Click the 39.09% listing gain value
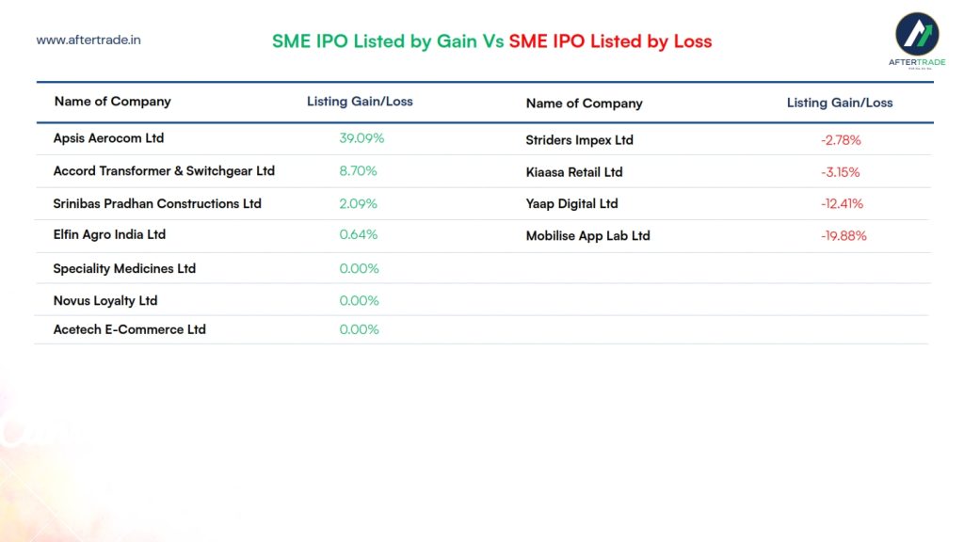 pyautogui.click(x=361, y=138)
